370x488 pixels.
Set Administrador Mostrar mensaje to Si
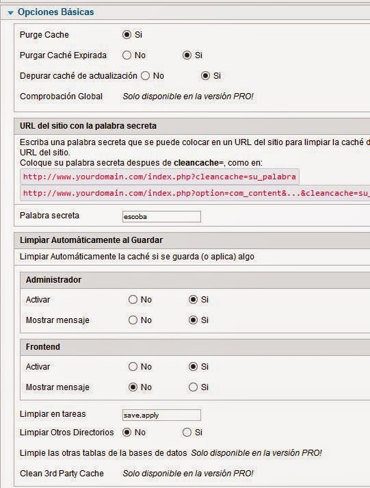coord(193,320)
